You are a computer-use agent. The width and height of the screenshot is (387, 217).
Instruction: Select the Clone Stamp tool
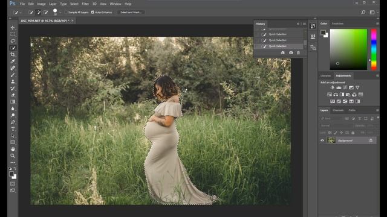(x=13, y=81)
